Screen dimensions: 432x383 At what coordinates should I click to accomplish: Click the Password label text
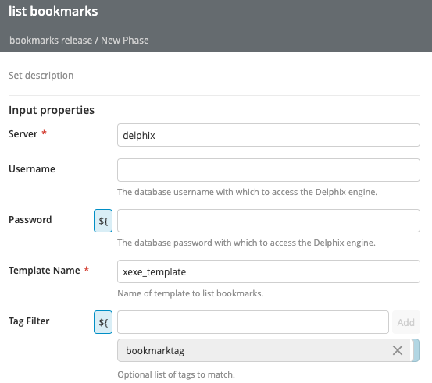[x=30, y=220]
